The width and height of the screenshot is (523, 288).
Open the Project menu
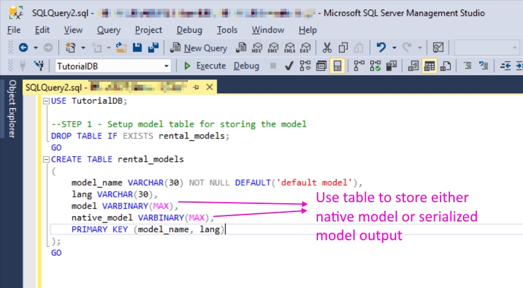(148, 30)
